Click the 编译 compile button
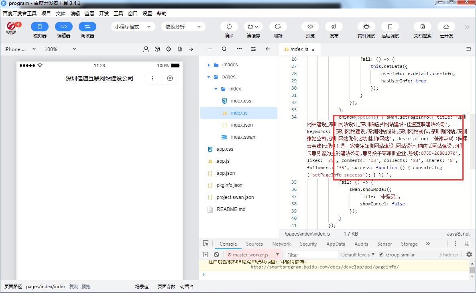 pyautogui.click(x=229, y=27)
